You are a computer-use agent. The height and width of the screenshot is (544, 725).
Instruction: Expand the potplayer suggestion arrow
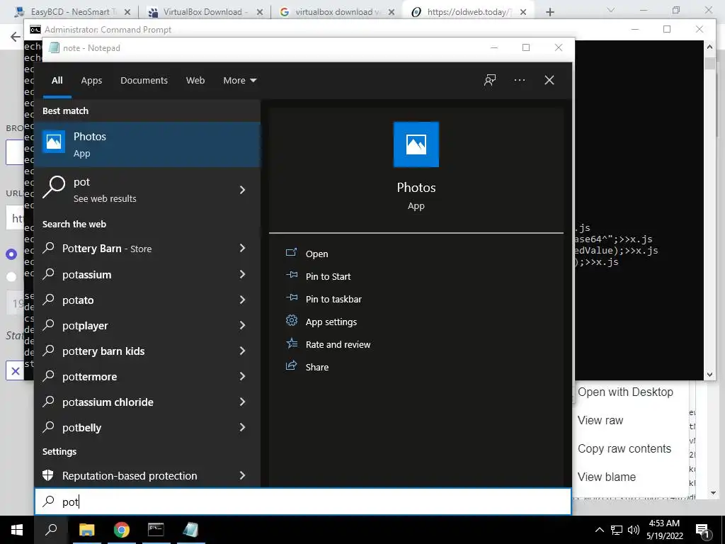242,325
